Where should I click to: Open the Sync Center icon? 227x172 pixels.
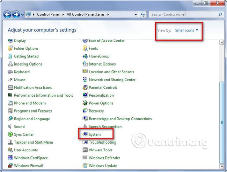[10, 134]
